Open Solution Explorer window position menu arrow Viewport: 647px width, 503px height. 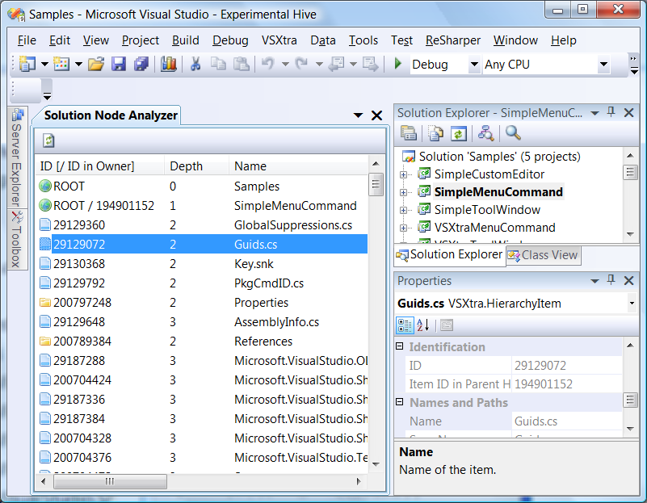[x=594, y=113]
